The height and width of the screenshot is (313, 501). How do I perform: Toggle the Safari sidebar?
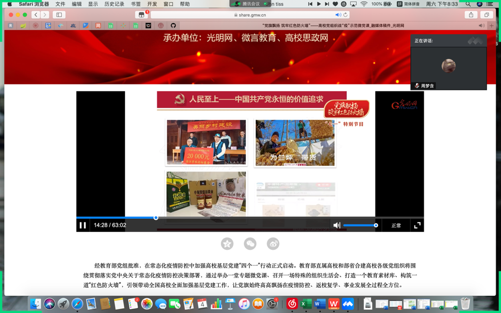59,15
